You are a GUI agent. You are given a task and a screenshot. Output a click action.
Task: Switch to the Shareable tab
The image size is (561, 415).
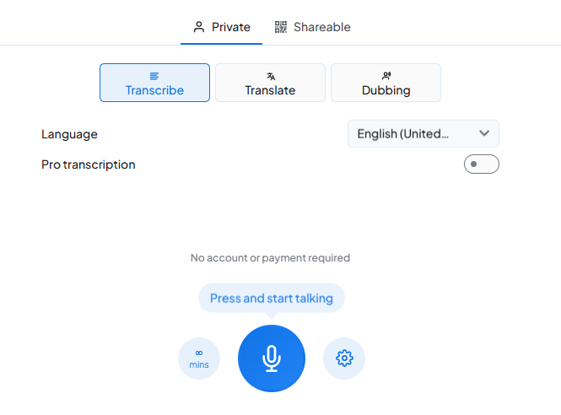[313, 27]
